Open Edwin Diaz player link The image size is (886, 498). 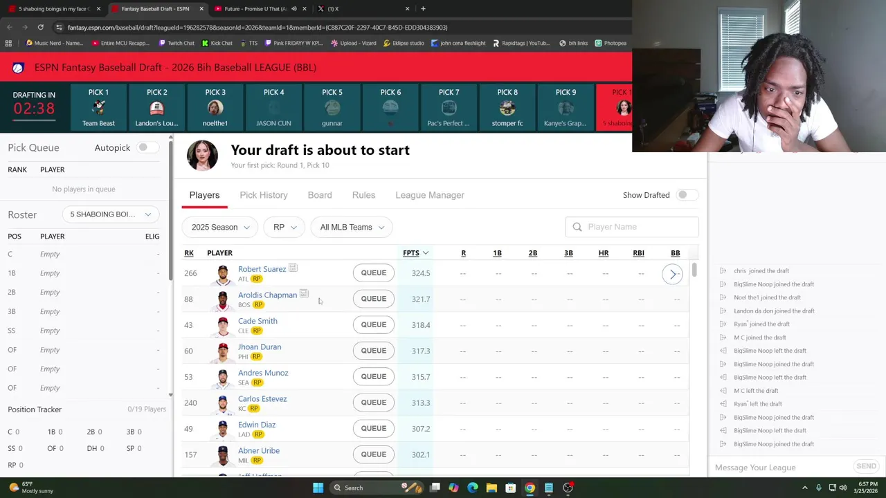click(257, 425)
